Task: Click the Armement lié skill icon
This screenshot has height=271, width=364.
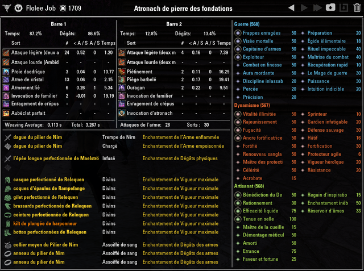Action: point(6,88)
